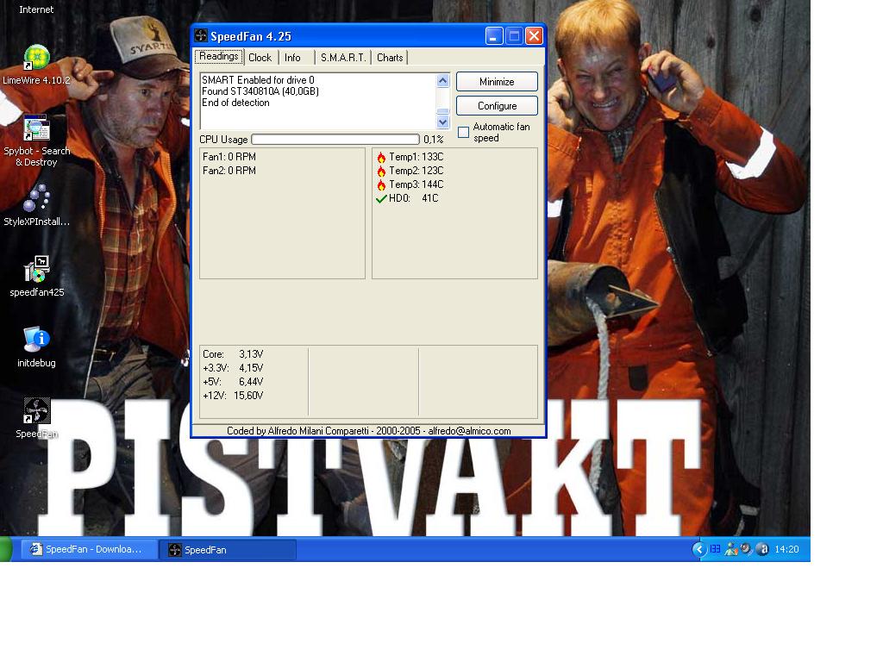This screenshot has width=883, height=662.
Task: Click the round camera-like tray icon
Action: click(x=746, y=549)
